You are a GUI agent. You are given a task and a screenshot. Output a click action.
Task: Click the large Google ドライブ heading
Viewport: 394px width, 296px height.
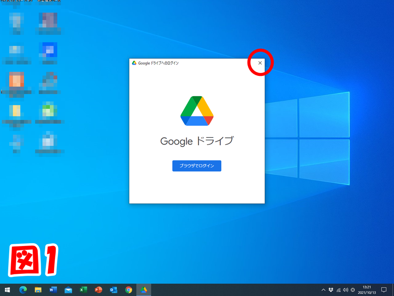(x=197, y=141)
